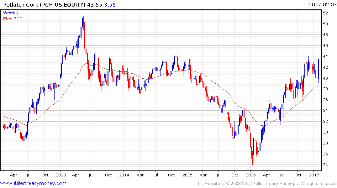337x188 pixels.
Task: Click the 34 price axis label
Action: (325, 111)
